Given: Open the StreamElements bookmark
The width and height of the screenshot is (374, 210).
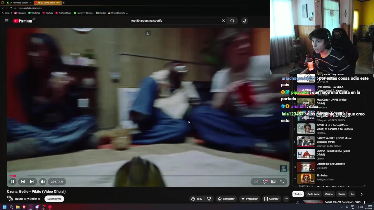Looking at the screenshot, I should point(118,13).
